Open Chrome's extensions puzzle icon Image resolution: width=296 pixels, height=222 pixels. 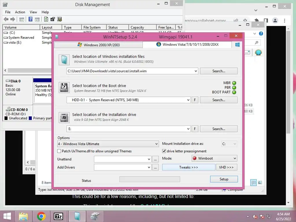257,21
